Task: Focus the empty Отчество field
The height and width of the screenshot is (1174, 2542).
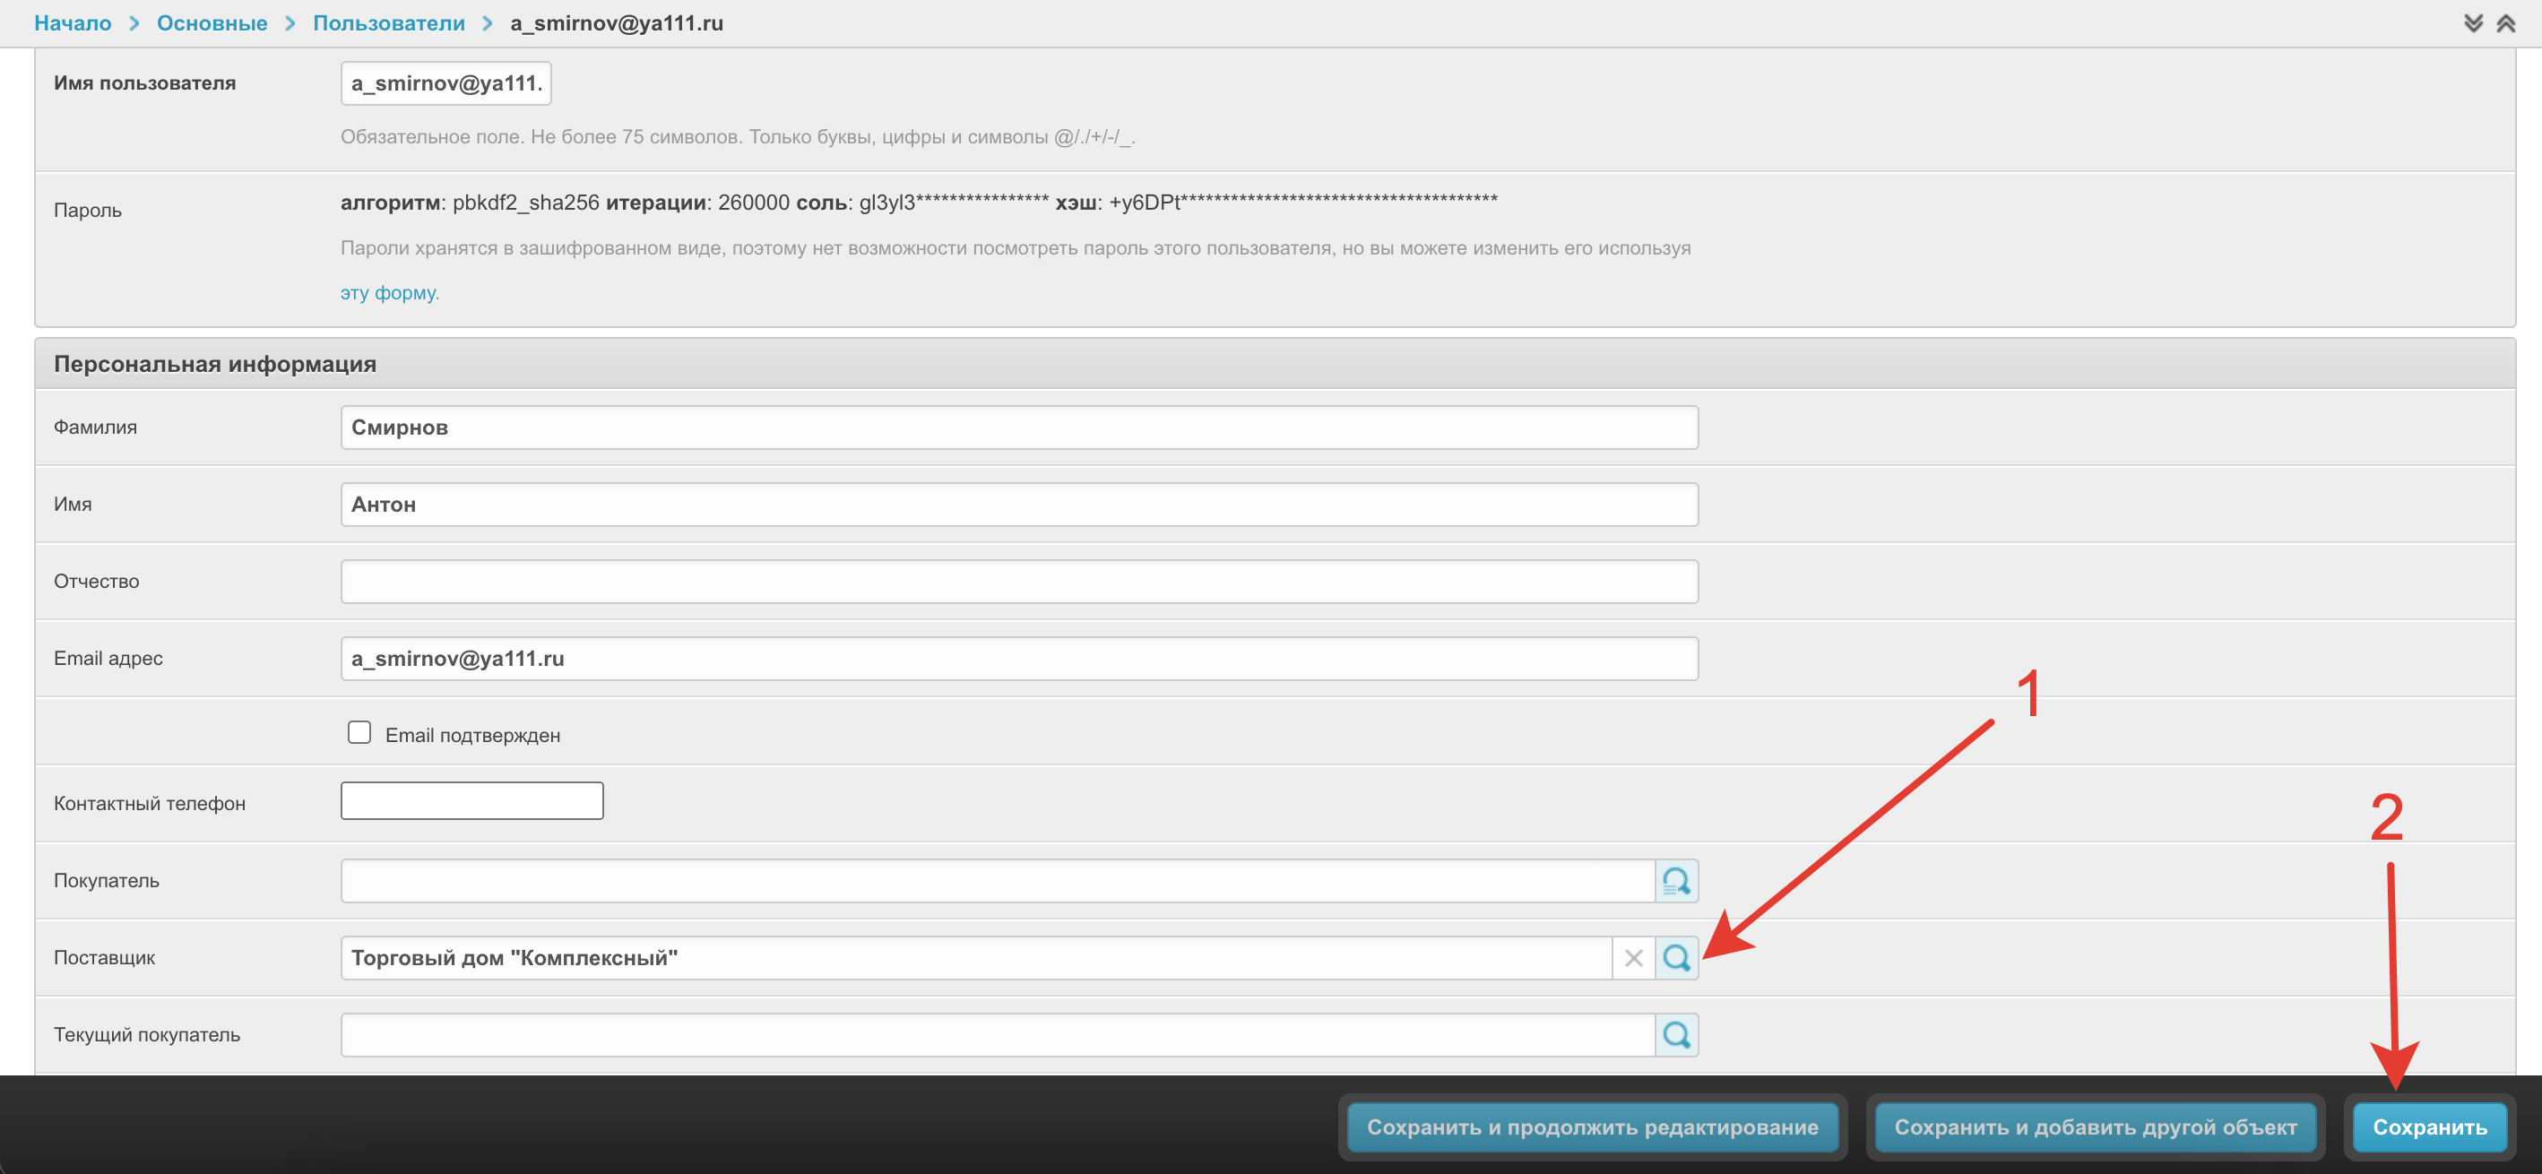Action: click(1019, 581)
